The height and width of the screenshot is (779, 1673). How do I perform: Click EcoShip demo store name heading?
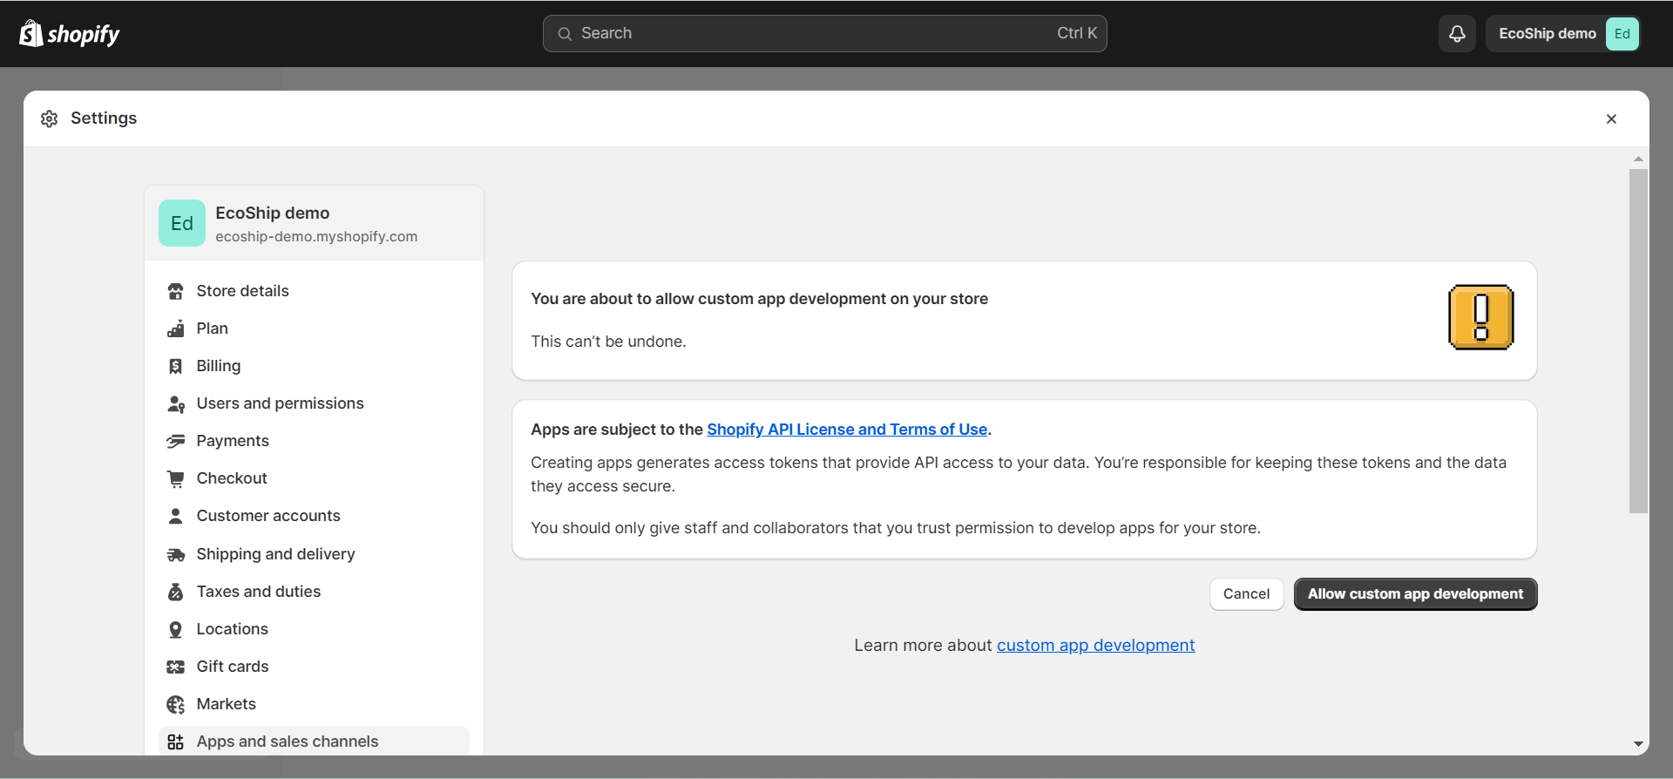(273, 213)
